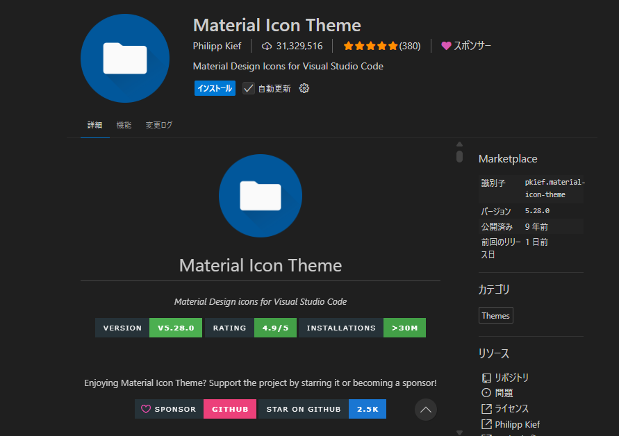Image resolution: width=619 pixels, height=436 pixels.
Task: Switch to the 機能 tab
Action: coord(124,125)
